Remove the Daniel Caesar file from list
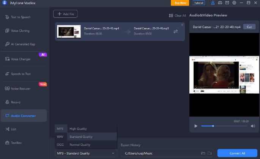 (x=182, y=25)
